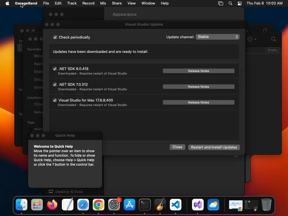Screen dimensions: 288x216
Task: Open Finder from the dock
Action: pyautogui.click(x=21, y=204)
